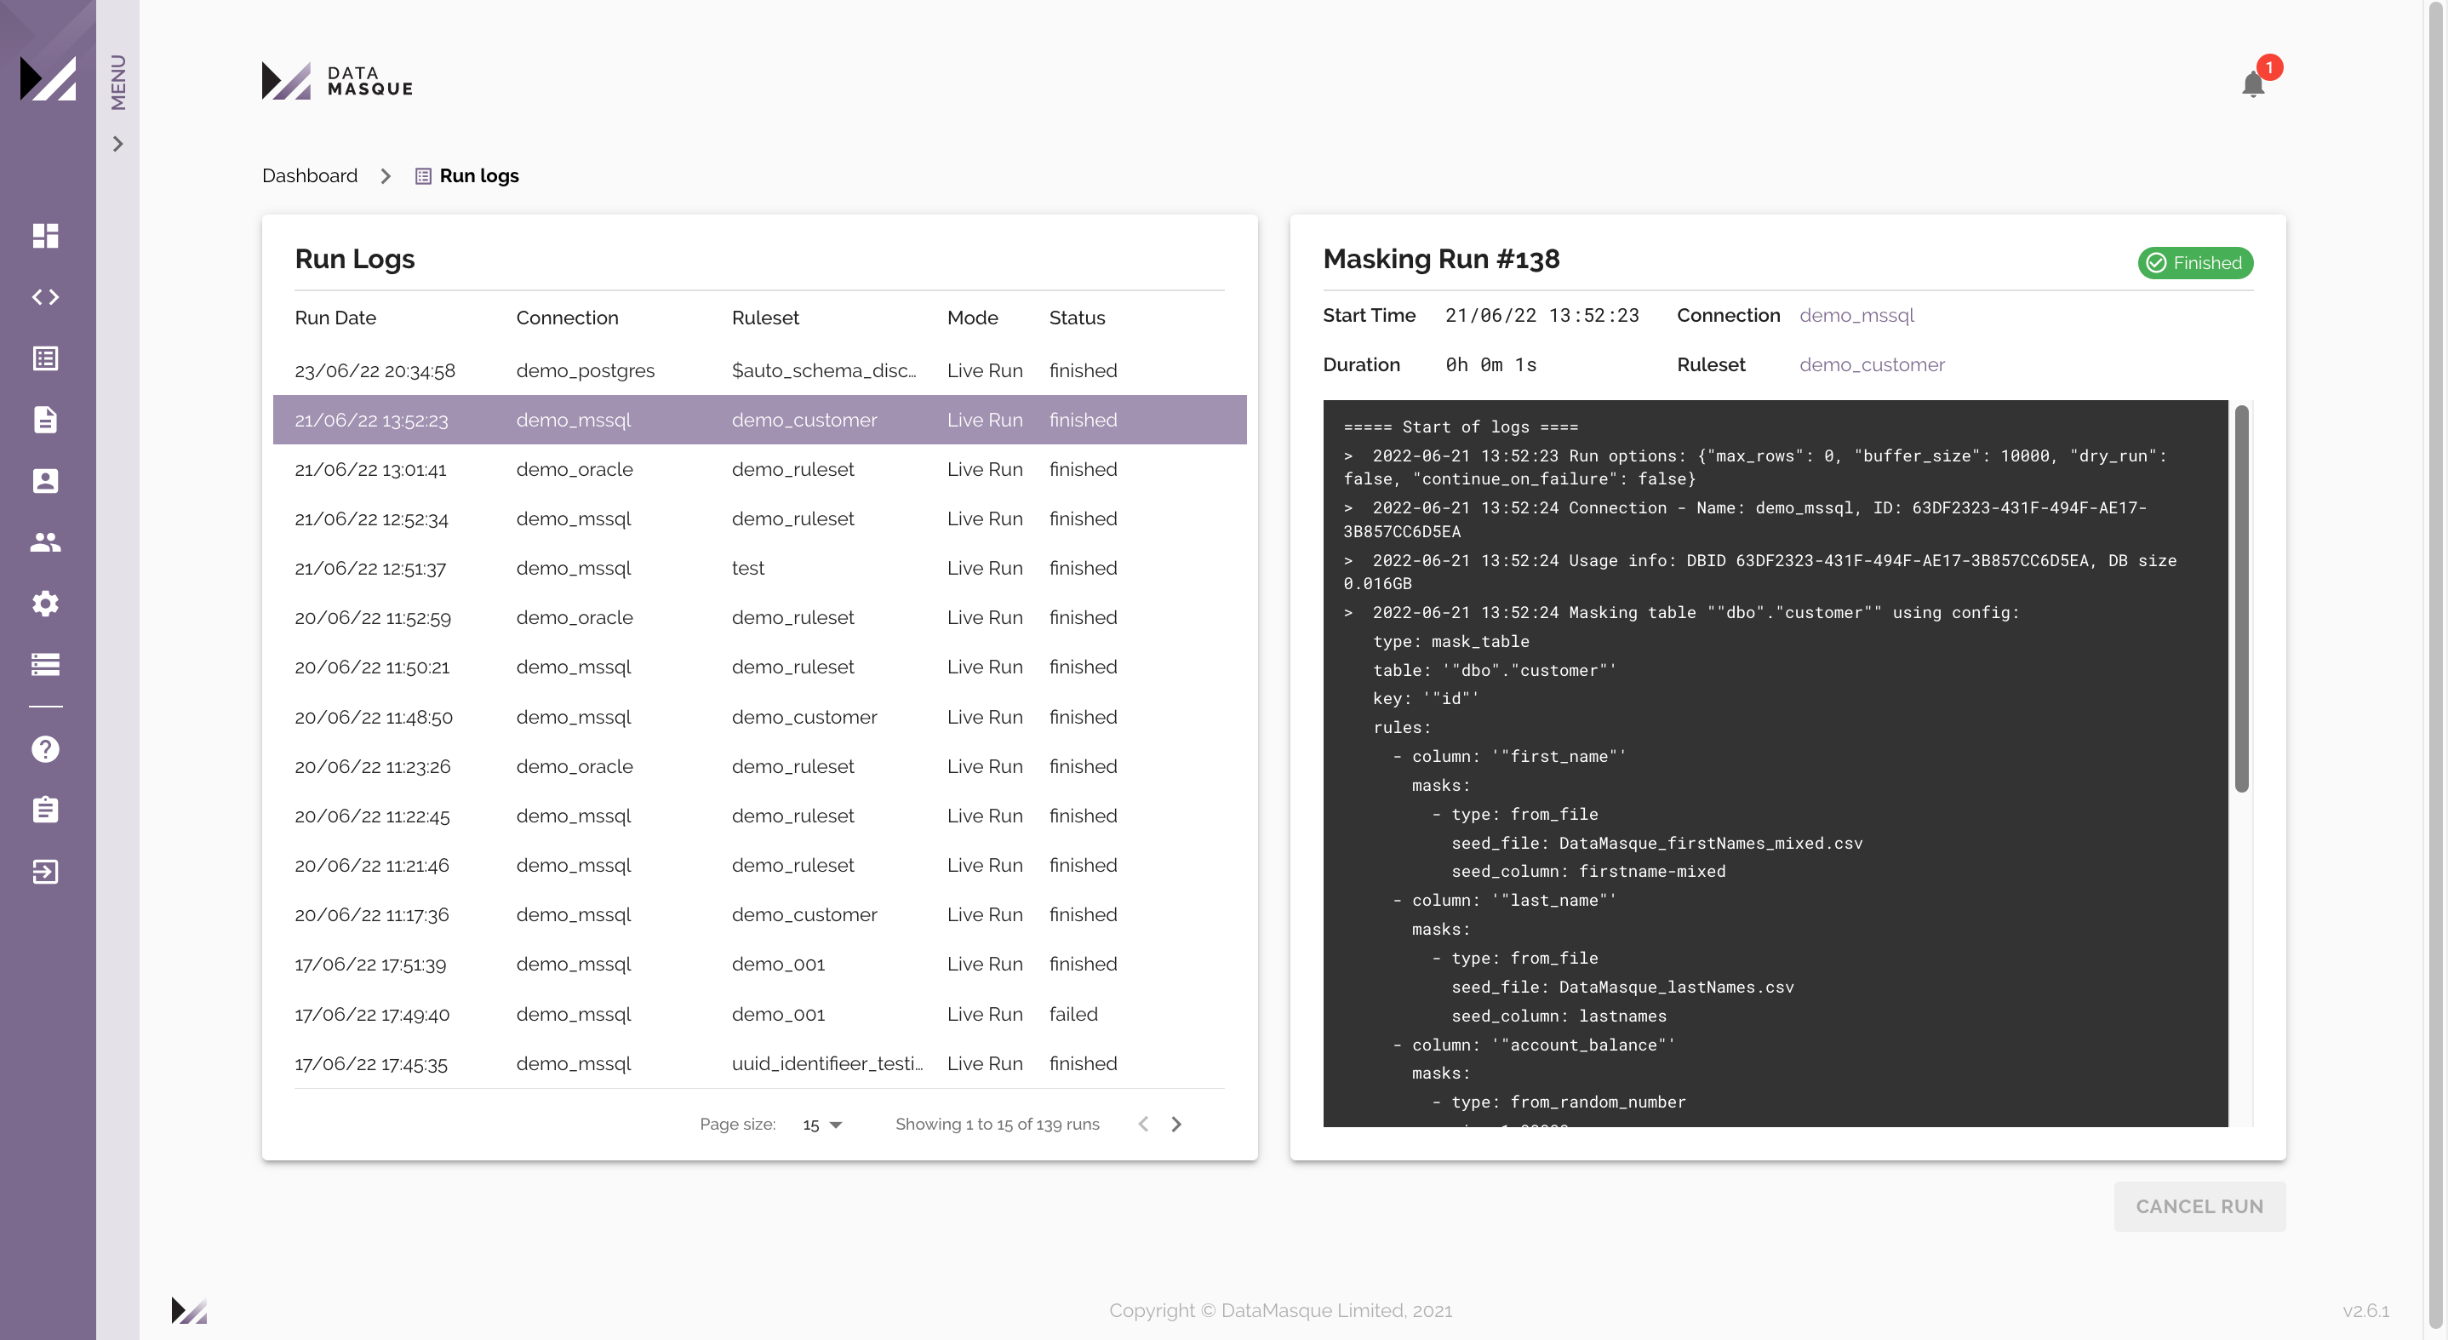Click the logout exit sidebar icon
Screen dimensions: 2448x1340
tap(46, 872)
